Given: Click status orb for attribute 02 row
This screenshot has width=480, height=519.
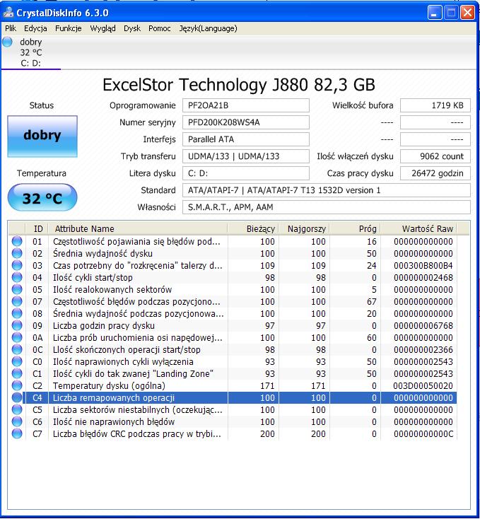Looking at the screenshot, I should (x=17, y=253).
